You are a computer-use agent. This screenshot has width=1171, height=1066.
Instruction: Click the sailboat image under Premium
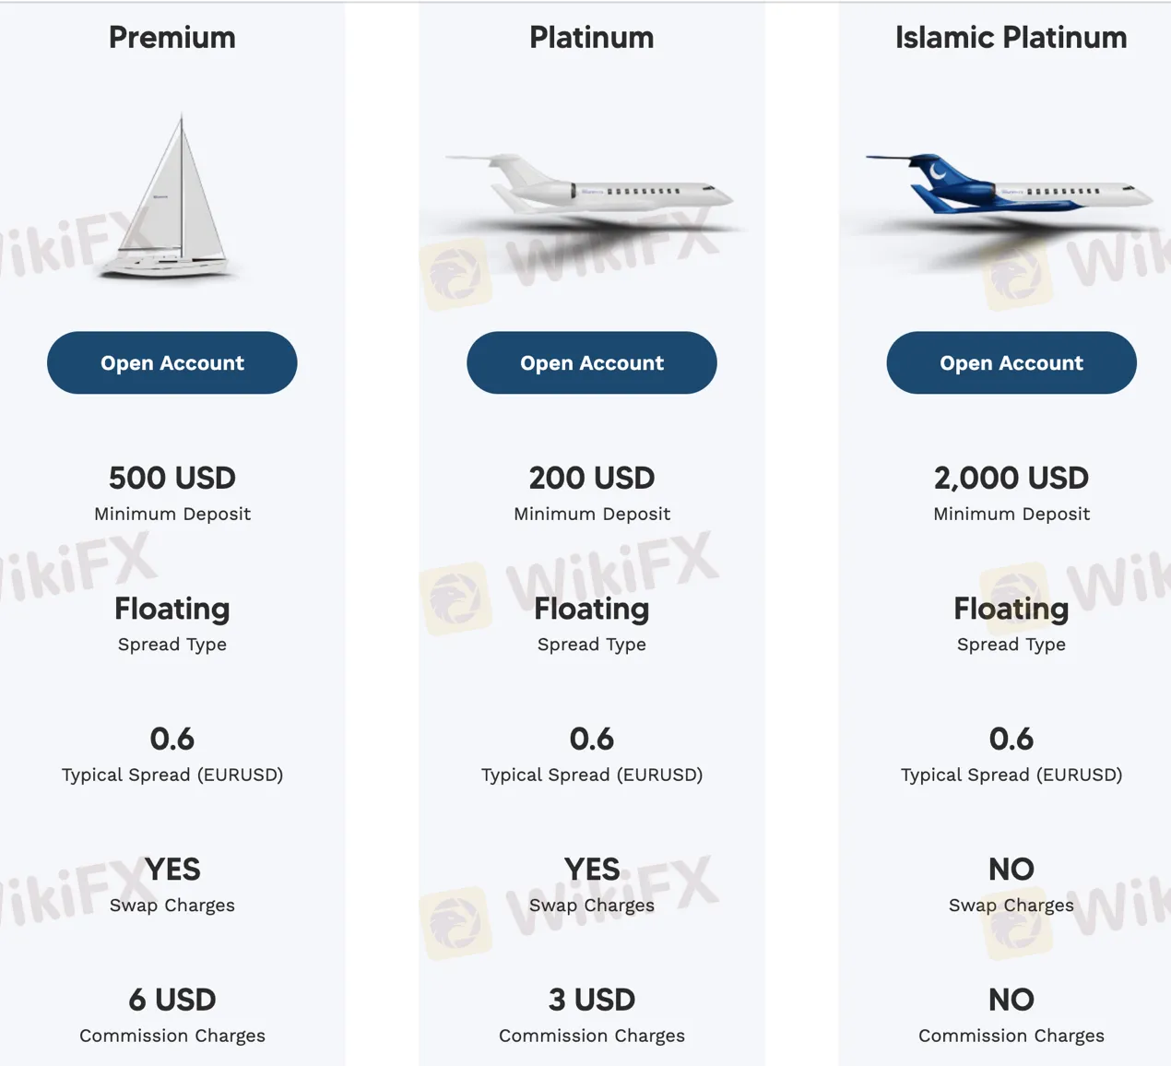coord(169,195)
